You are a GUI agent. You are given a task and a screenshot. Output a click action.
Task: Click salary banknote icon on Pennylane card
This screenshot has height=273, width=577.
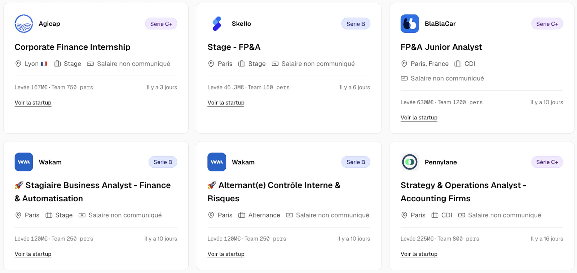click(462, 215)
